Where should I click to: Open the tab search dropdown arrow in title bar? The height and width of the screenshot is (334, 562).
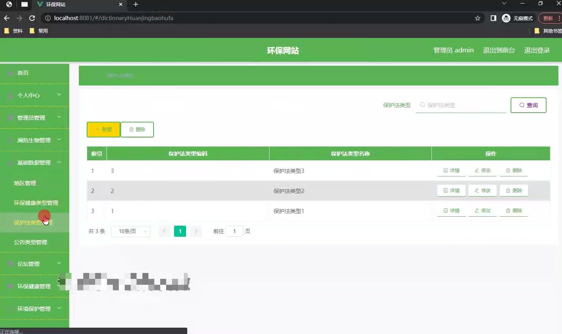pos(504,4)
